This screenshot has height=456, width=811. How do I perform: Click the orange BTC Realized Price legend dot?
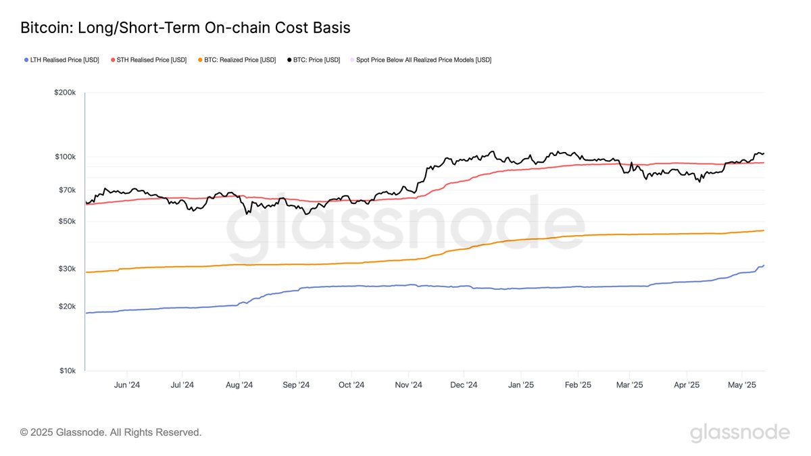tap(199, 60)
